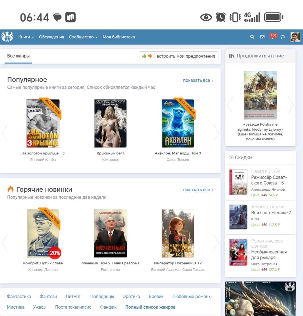Screen dimensions: 303x316
Task: Open cover of Режиссёр Советского Союза - 5
Action: (238, 182)
